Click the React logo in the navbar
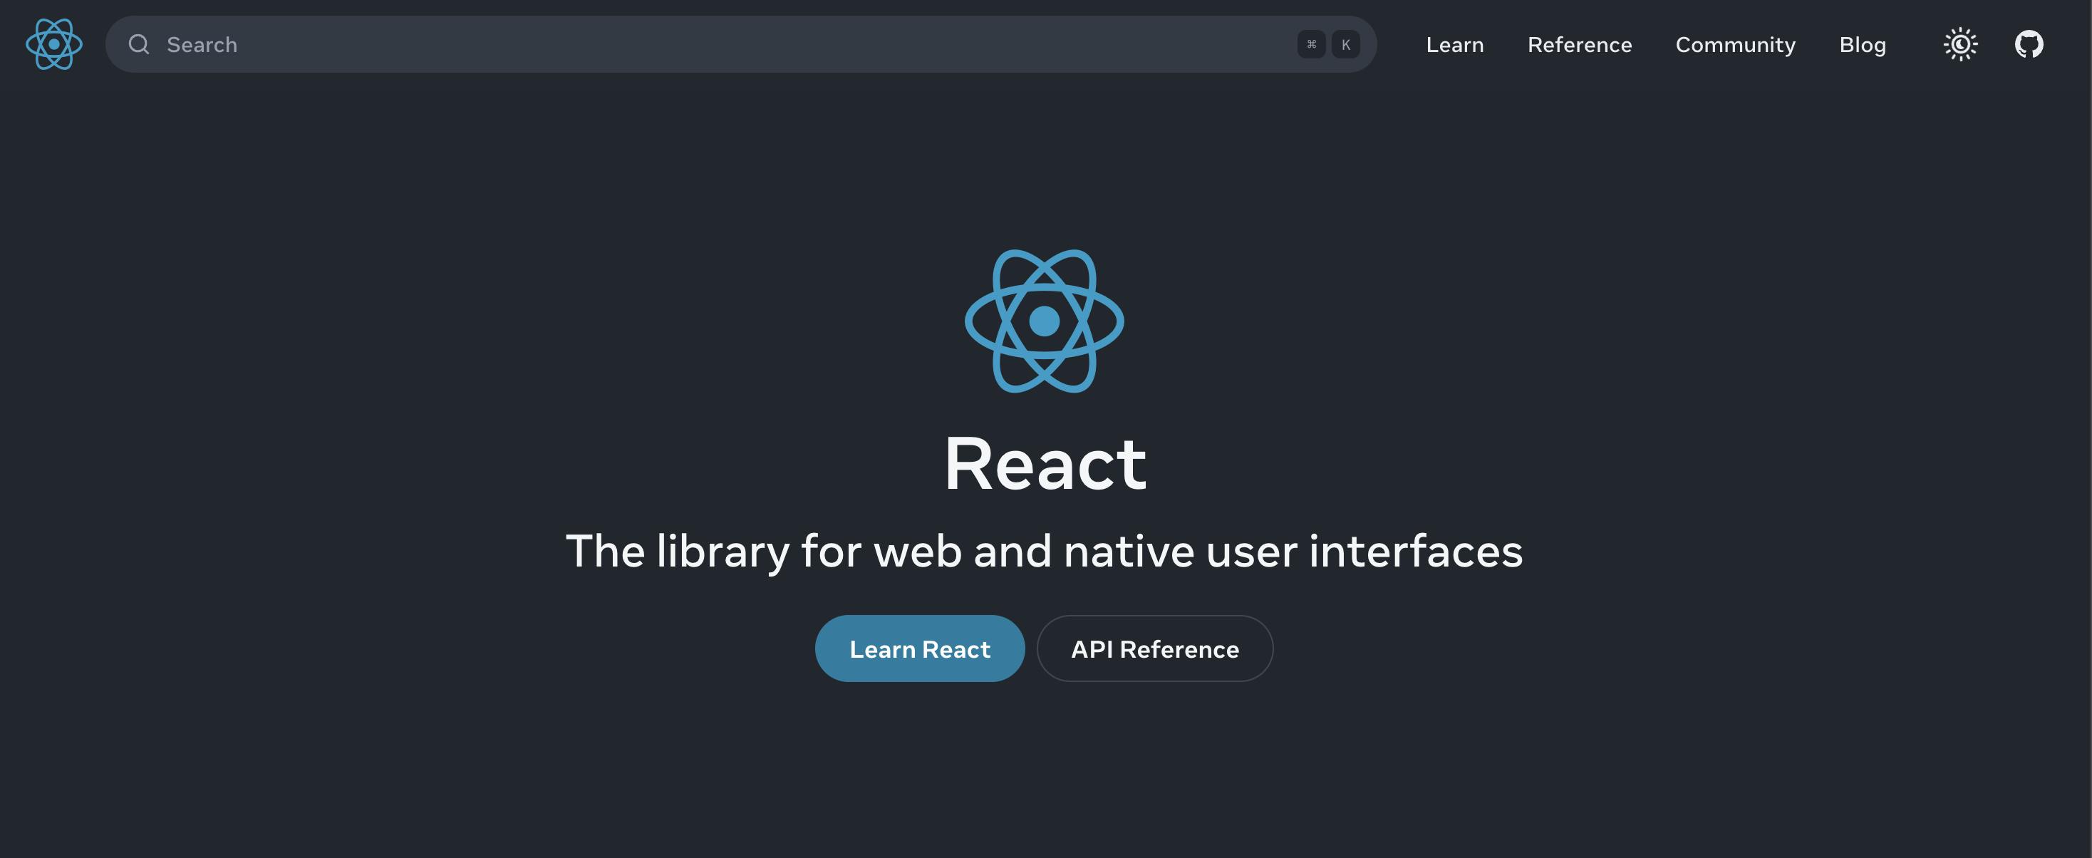2092x858 pixels. tap(53, 45)
